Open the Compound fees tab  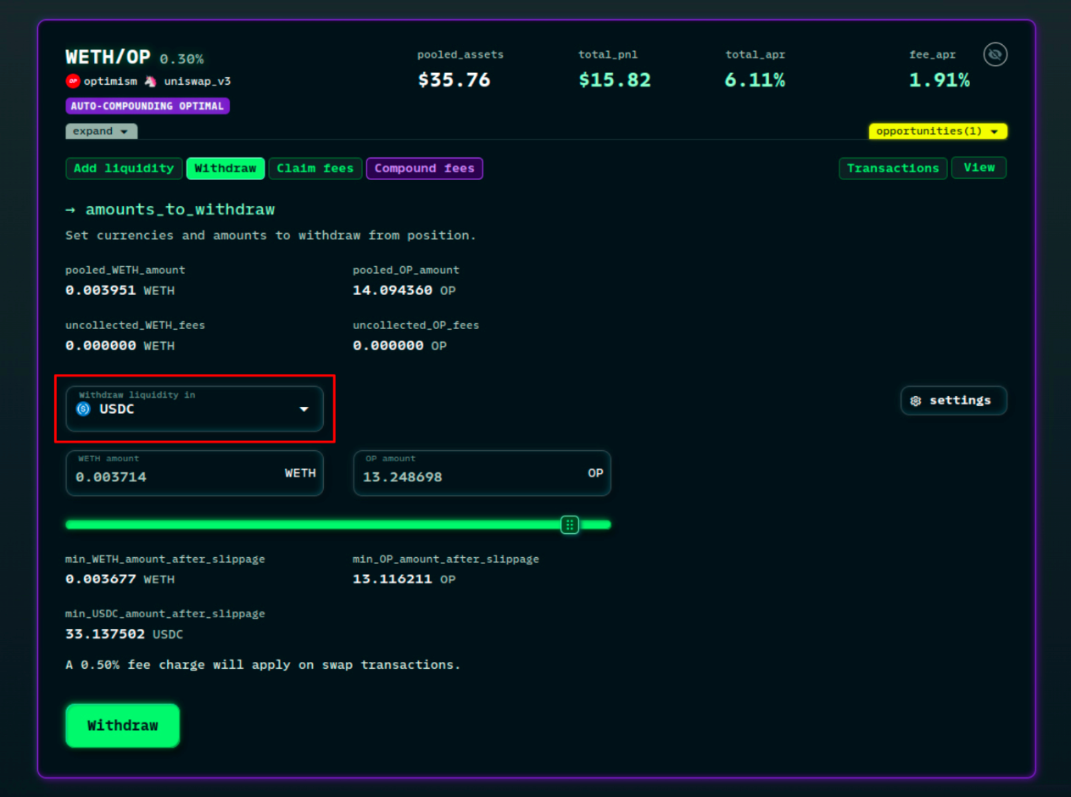[x=424, y=169]
